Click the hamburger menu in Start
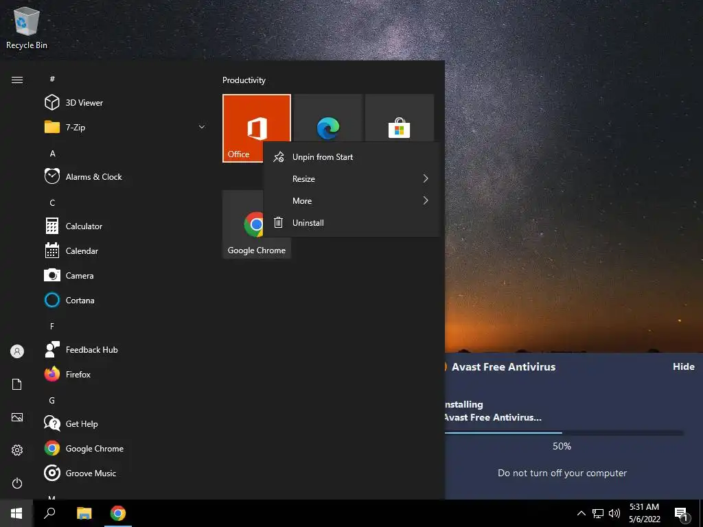 coord(17,80)
